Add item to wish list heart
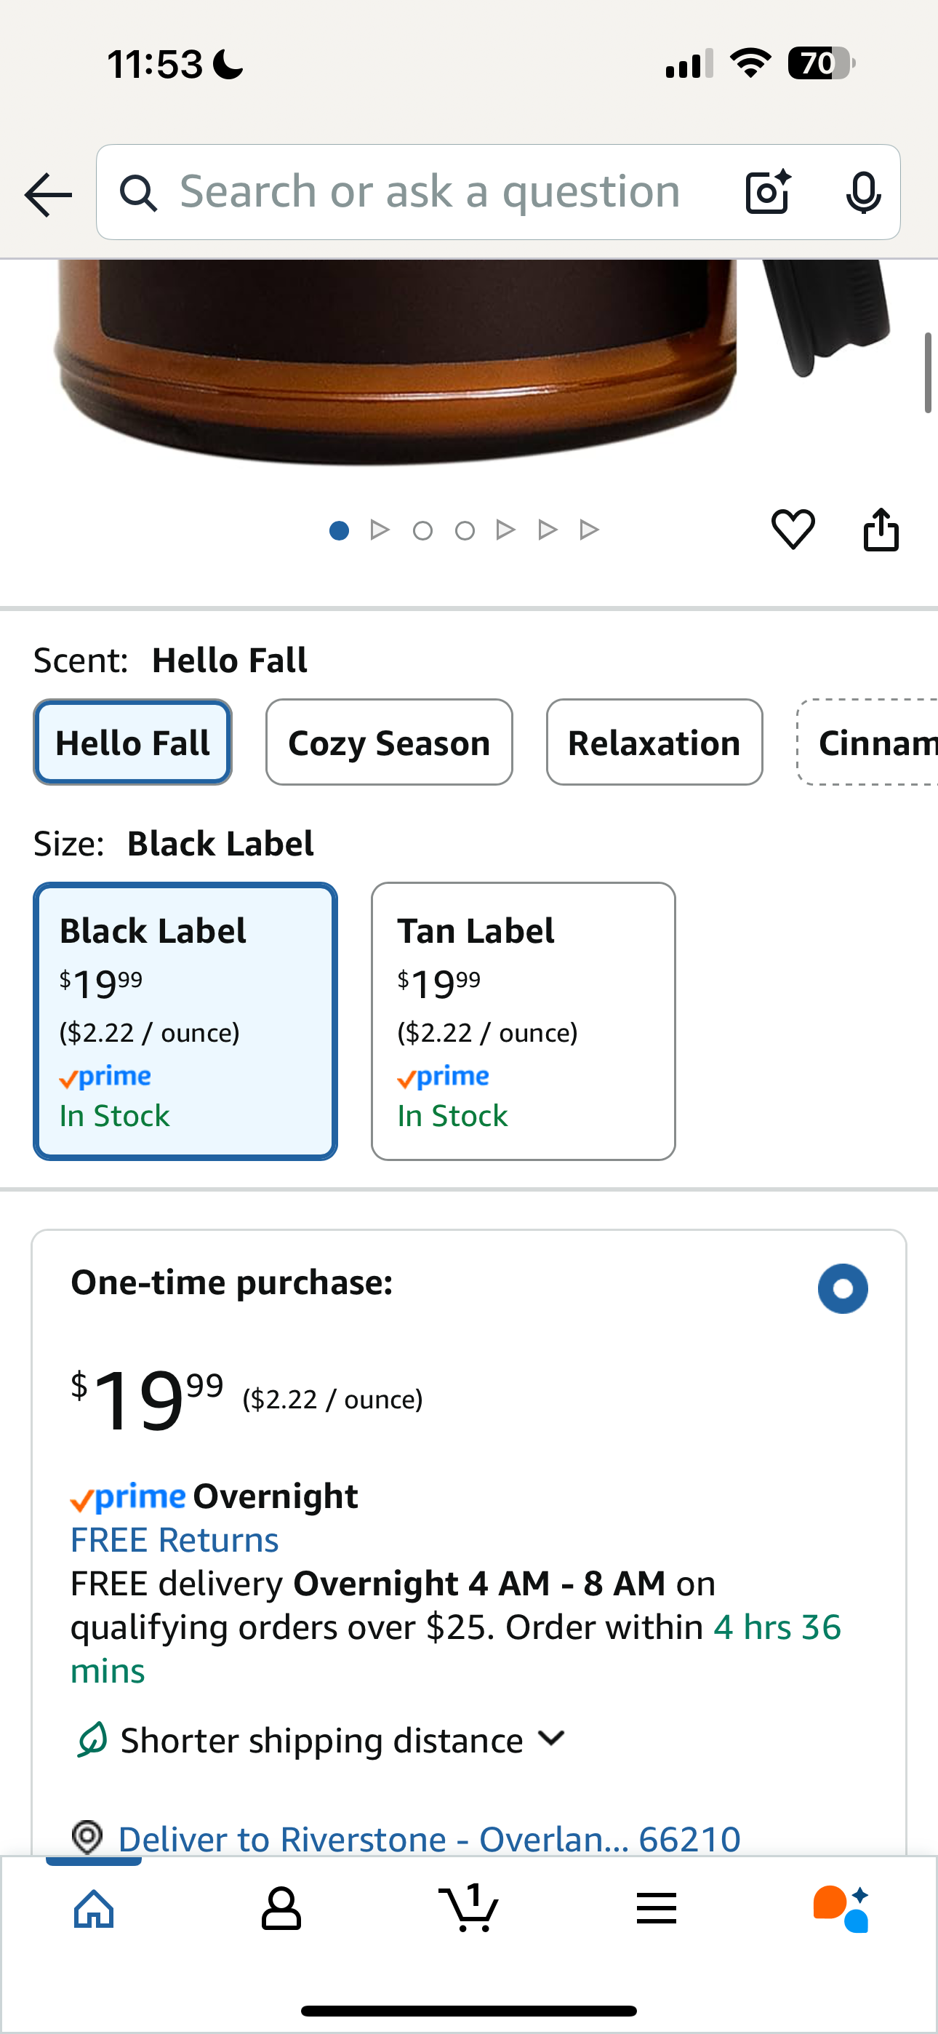Screen dimensions: 938x2034 pyautogui.click(x=793, y=529)
